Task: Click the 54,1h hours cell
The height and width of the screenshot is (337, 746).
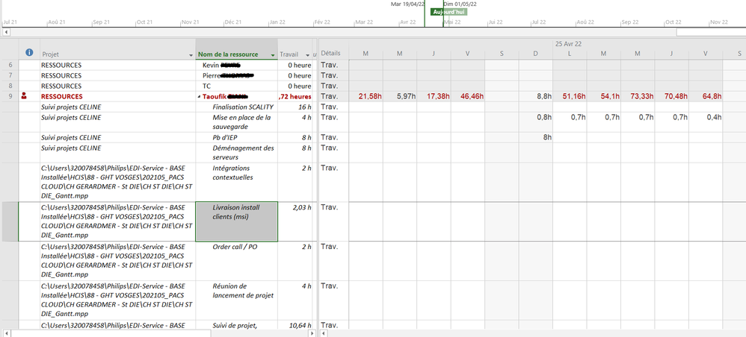Action: click(604, 96)
